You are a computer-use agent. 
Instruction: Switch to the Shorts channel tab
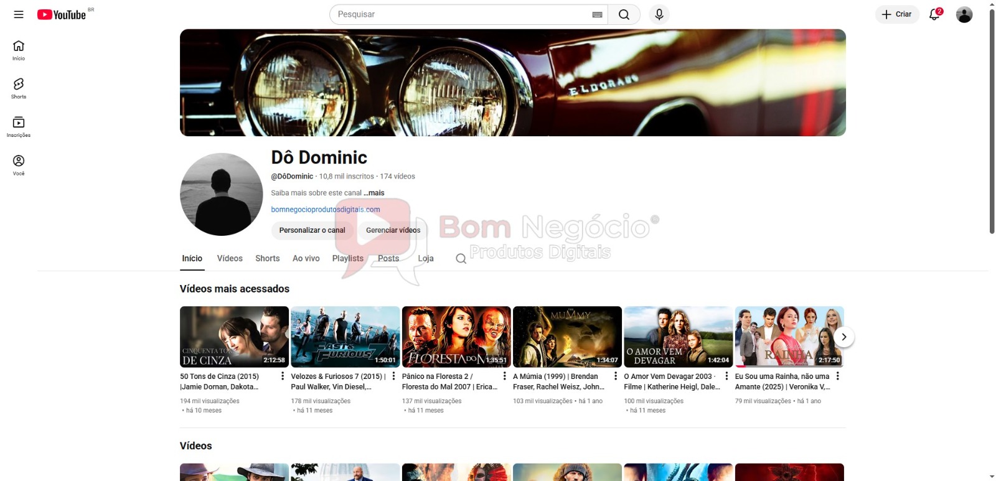[267, 258]
